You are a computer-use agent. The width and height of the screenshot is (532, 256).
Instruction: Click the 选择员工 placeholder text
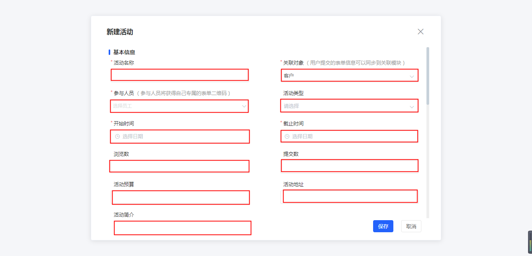click(x=123, y=106)
